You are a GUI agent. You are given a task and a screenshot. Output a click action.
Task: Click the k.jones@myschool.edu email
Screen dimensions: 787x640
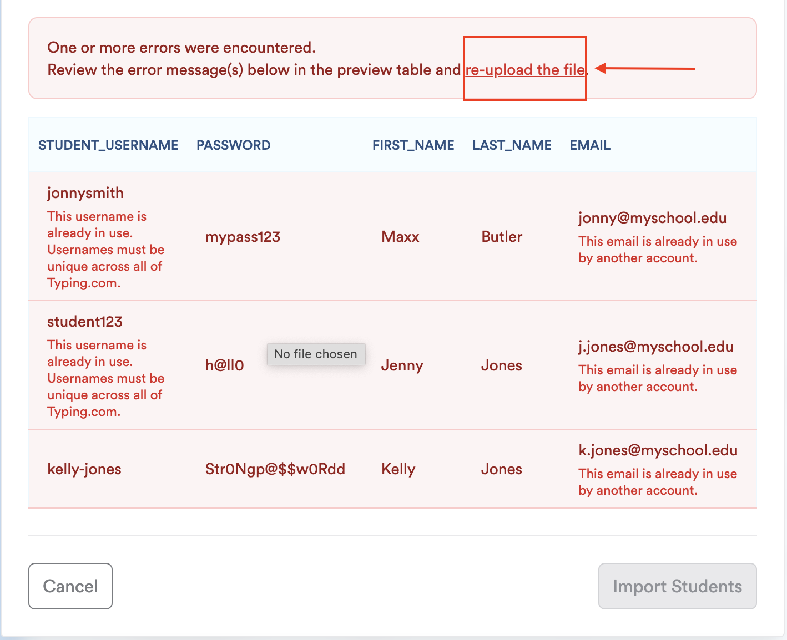[x=658, y=450]
